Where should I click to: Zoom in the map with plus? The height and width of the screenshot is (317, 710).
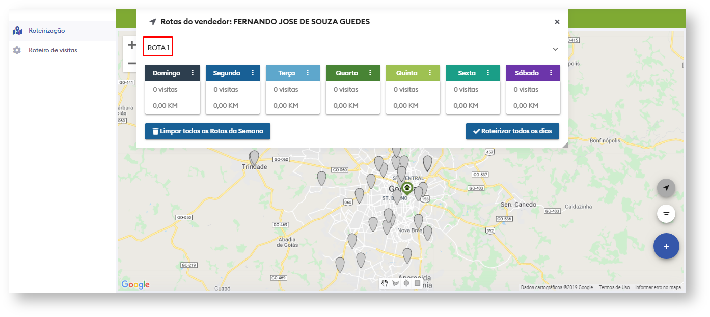click(x=131, y=45)
